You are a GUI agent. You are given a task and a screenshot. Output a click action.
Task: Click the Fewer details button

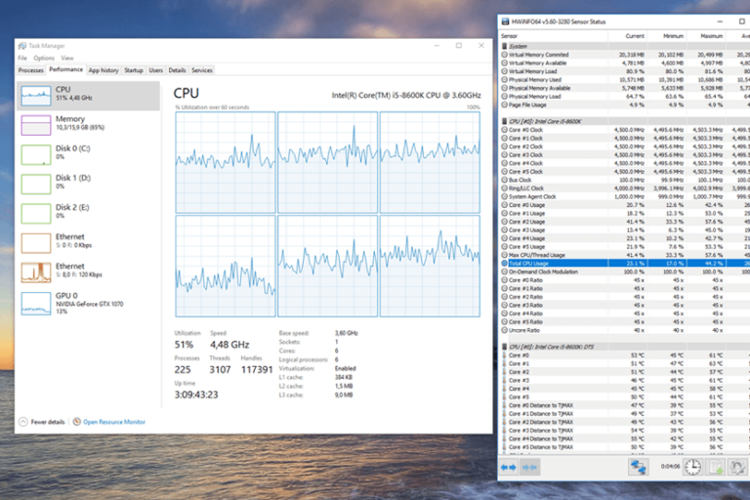(x=42, y=422)
